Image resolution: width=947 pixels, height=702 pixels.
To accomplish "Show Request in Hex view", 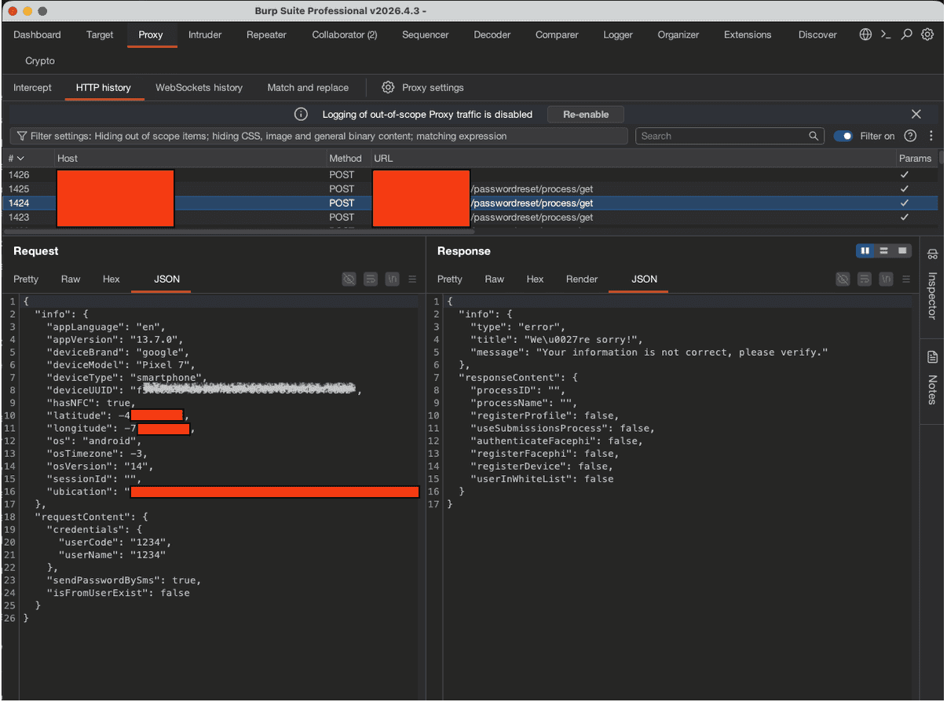I will [112, 279].
